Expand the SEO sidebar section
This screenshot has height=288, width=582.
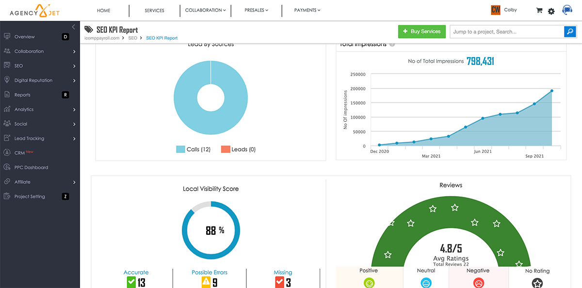pyautogui.click(x=40, y=66)
